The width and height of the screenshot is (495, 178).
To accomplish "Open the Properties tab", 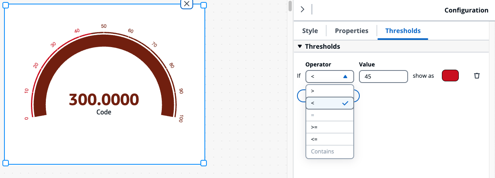I will coord(351,31).
